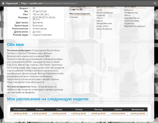Select the Четверг schedule column header
Screen dimensions: 158x123
[79, 109]
